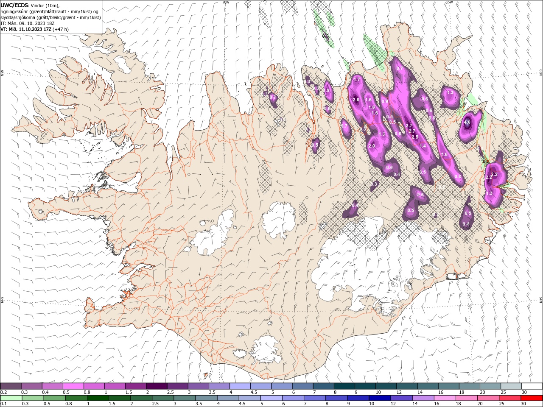Viewport: 543px width, 407px height.
Task: Click the '20W' longitude label
Action: pos(226,2)
